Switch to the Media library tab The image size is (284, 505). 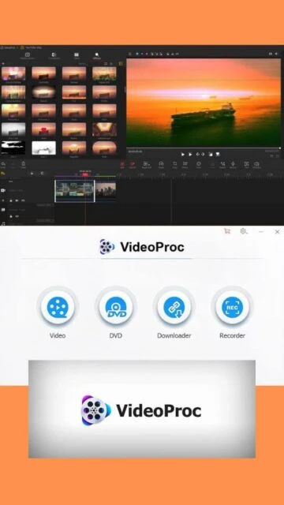tap(28, 56)
